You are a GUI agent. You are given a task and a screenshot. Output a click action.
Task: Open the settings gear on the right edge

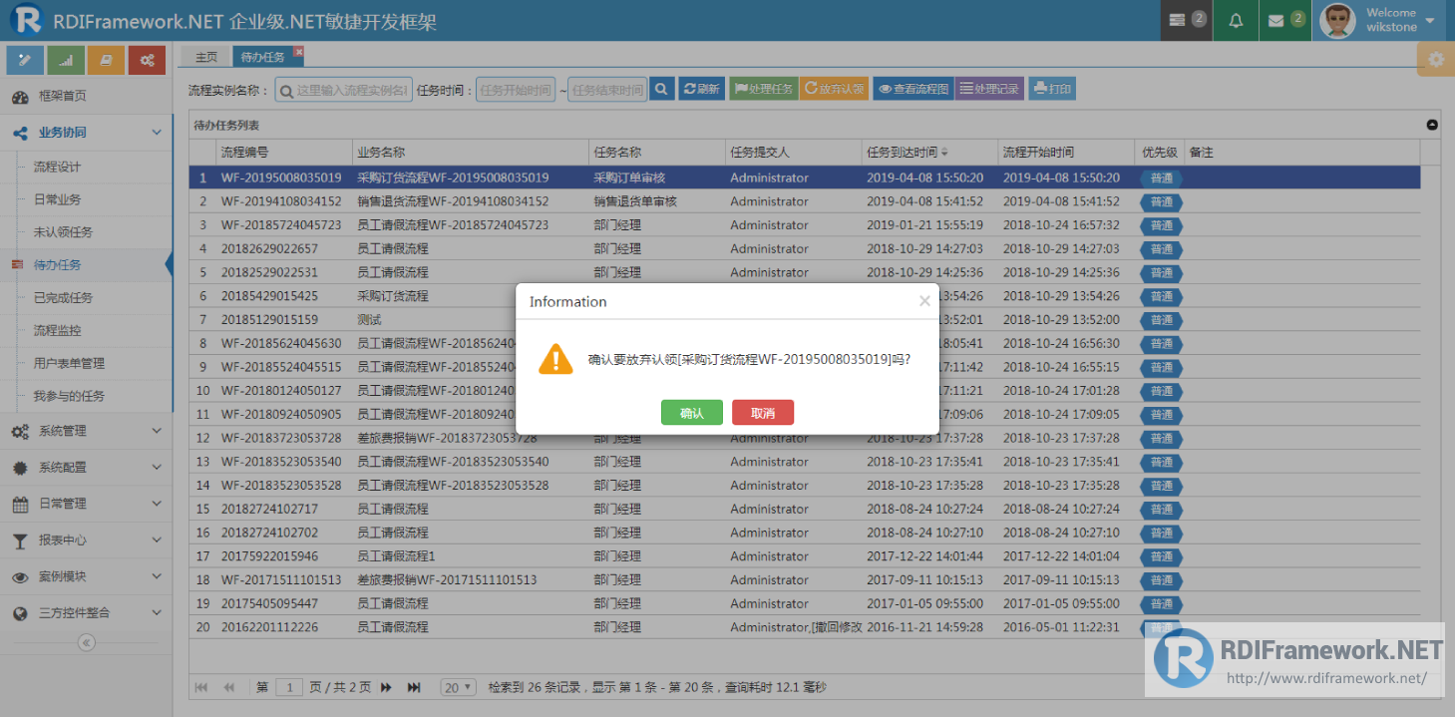click(x=1436, y=60)
